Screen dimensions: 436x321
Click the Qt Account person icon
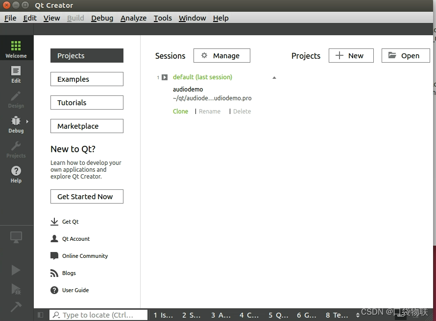(54, 239)
